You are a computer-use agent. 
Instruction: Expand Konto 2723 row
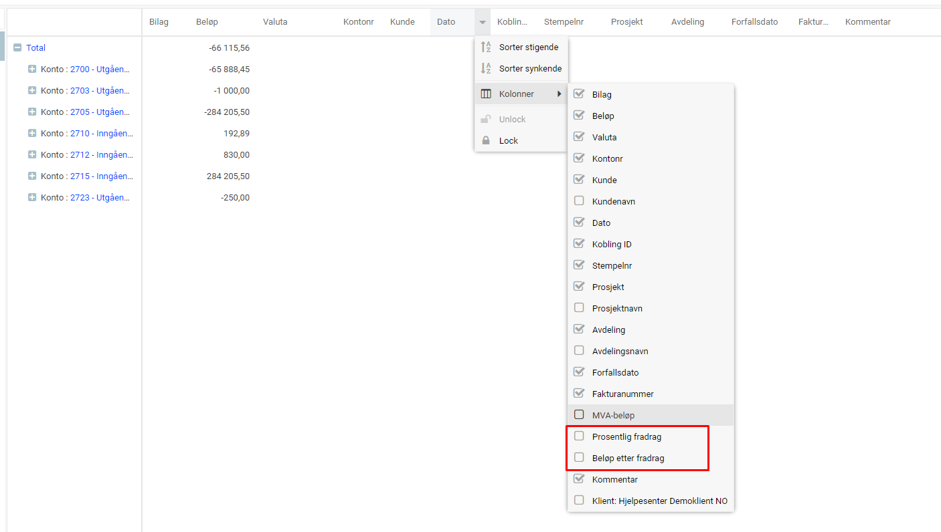coord(32,198)
